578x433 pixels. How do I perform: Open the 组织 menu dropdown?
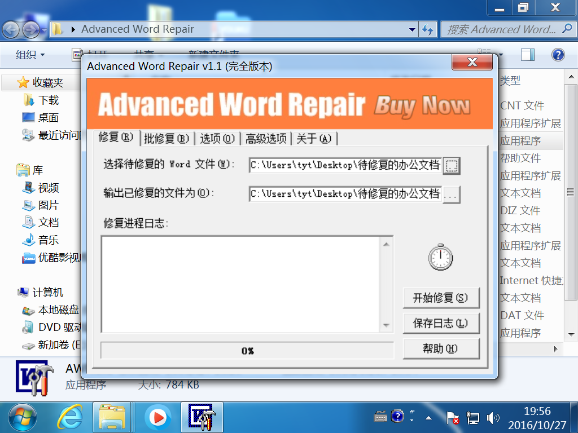click(x=30, y=55)
